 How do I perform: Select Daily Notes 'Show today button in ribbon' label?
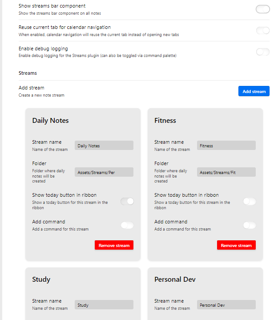(64, 195)
